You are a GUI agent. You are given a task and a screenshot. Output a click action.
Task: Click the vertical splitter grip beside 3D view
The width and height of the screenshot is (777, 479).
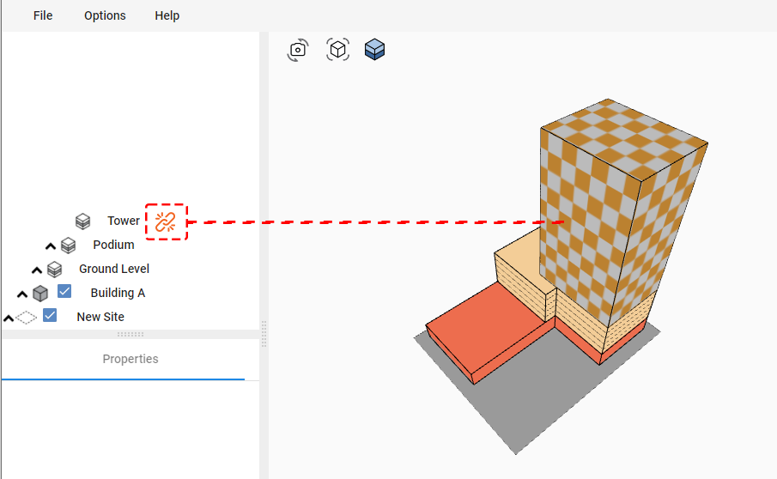[264, 333]
